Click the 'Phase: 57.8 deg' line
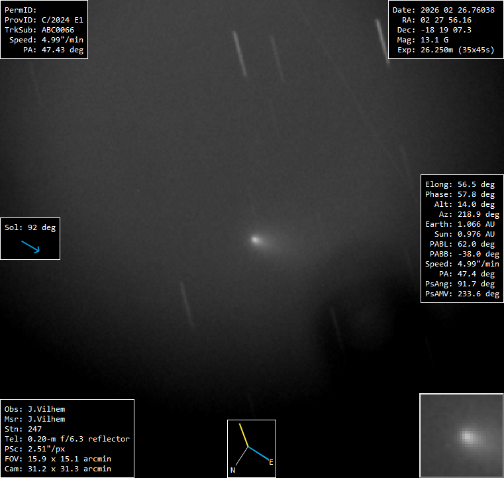The image size is (504, 478). pos(460,194)
